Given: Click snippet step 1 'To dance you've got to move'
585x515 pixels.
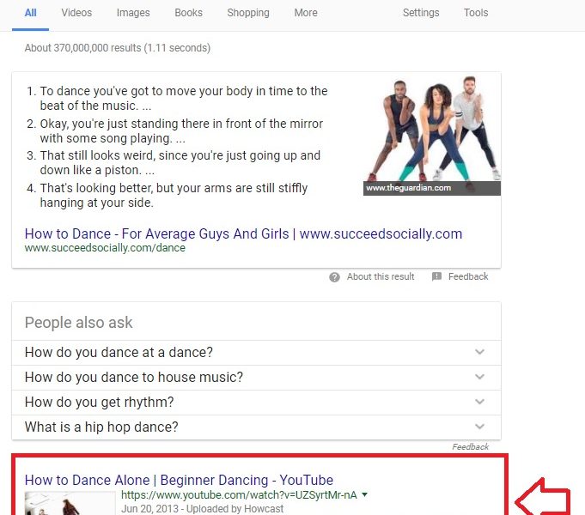Looking at the screenshot, I should [184, 99].
